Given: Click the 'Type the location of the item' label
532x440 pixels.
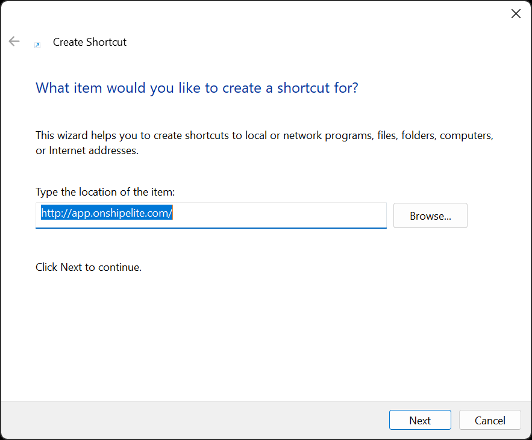Looking at the screenshot, I should [x=105, y=192].
